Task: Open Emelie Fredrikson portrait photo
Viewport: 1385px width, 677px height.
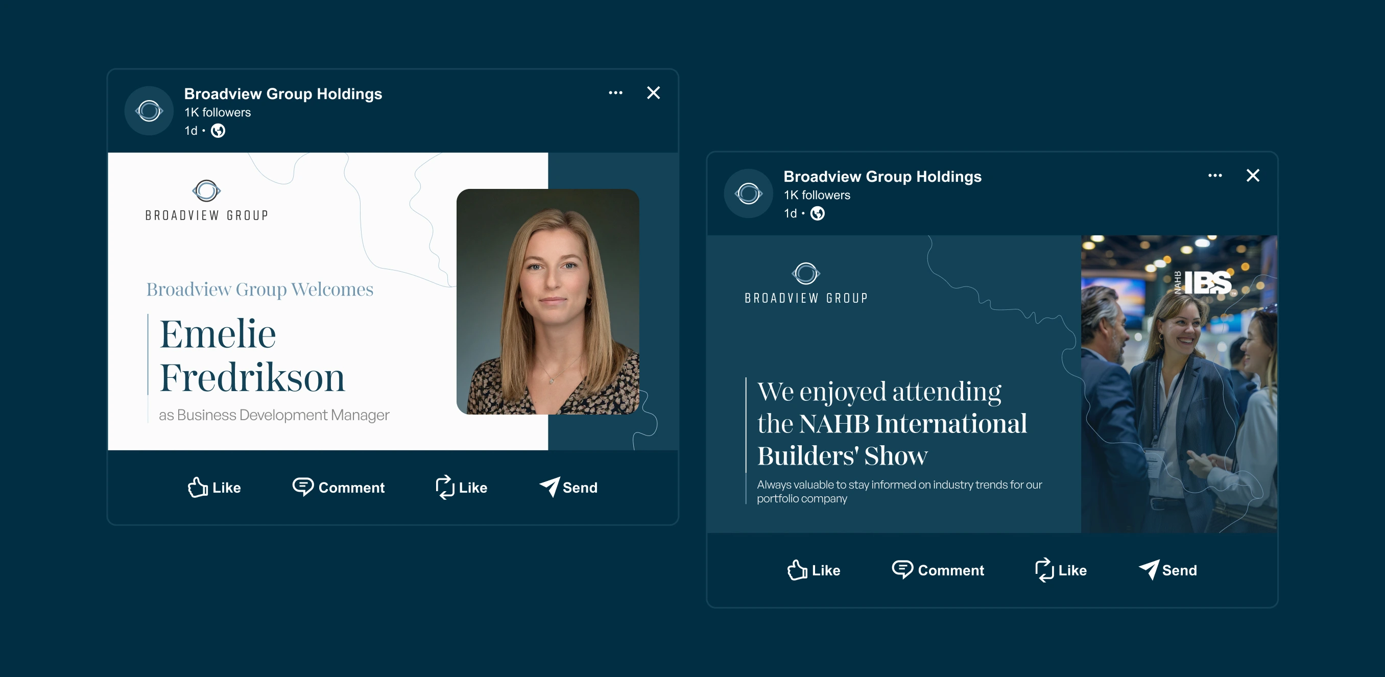Action: click(547, 301)
